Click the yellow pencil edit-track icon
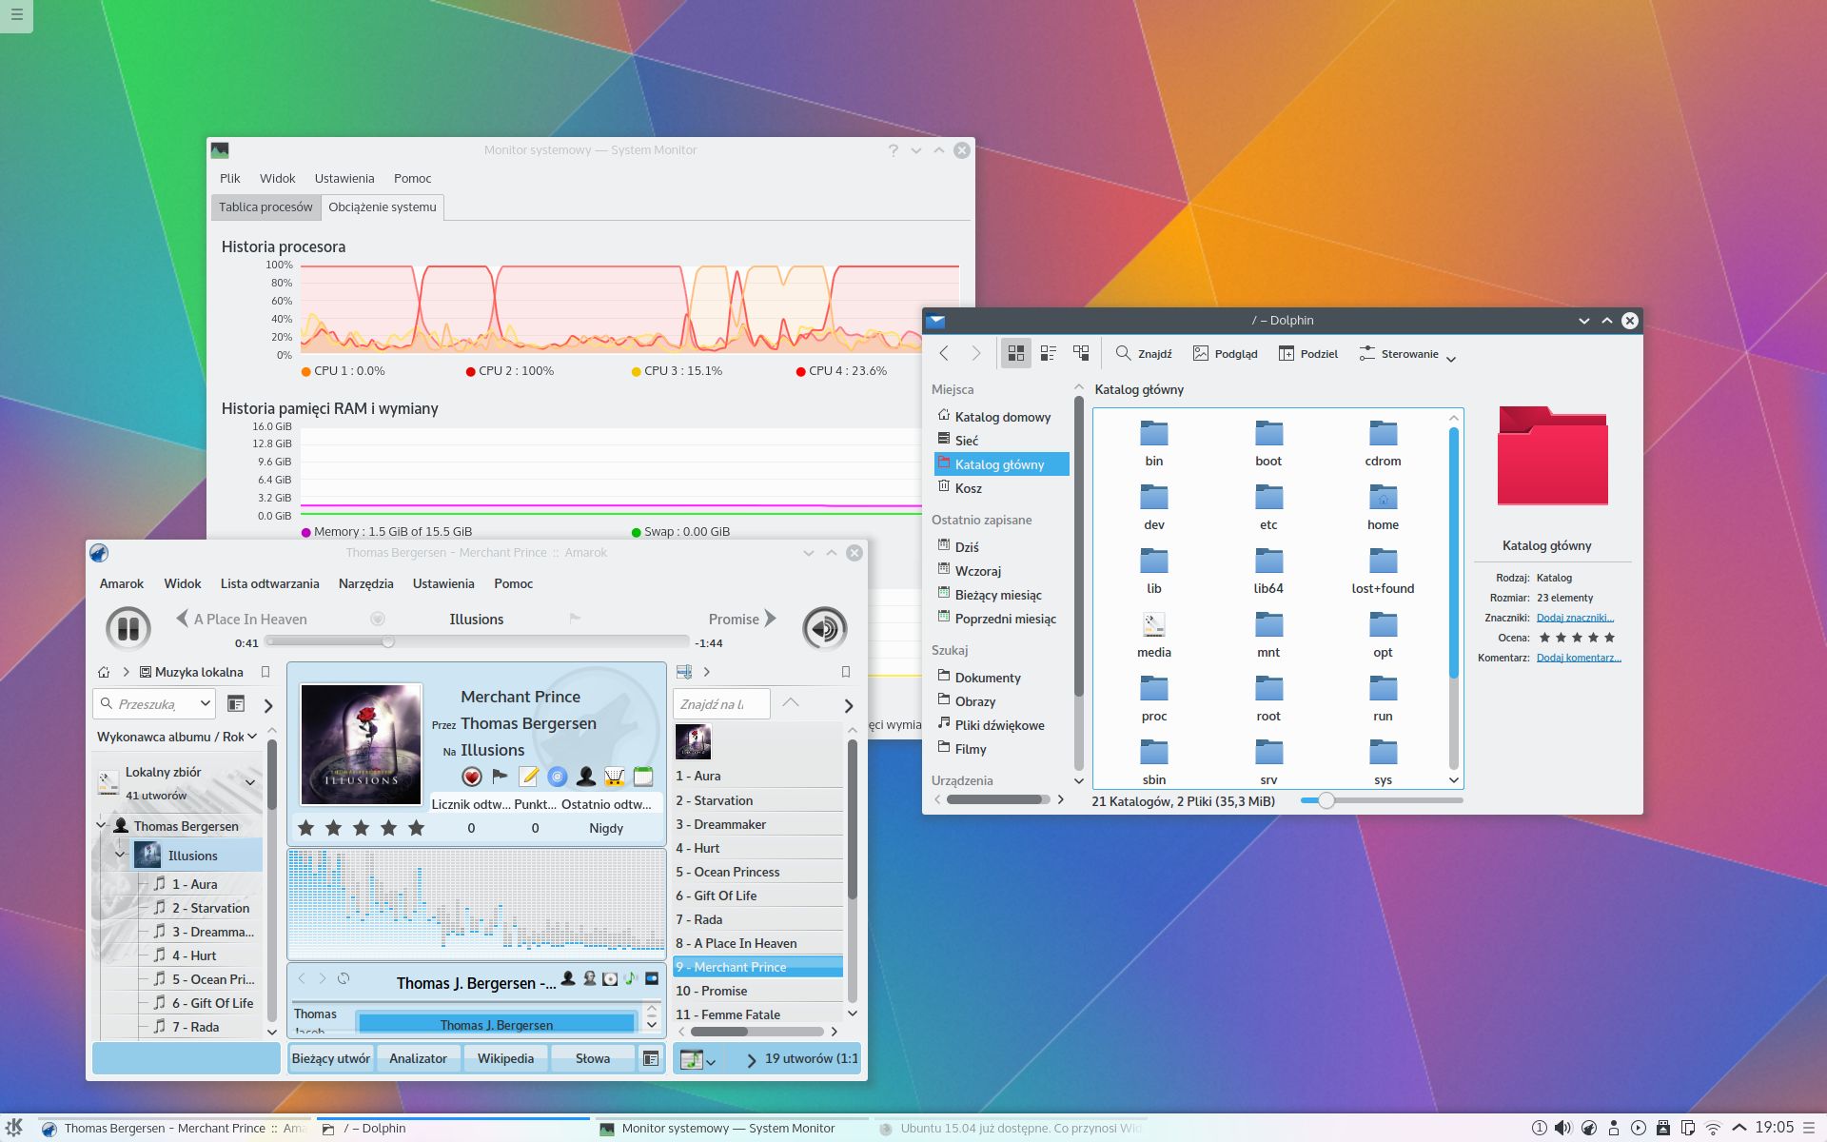Screen dimensions: 1827x1142 529,777
